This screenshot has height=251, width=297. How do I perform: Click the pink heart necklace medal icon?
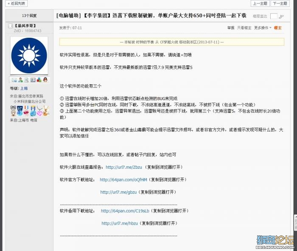(39, 111)
